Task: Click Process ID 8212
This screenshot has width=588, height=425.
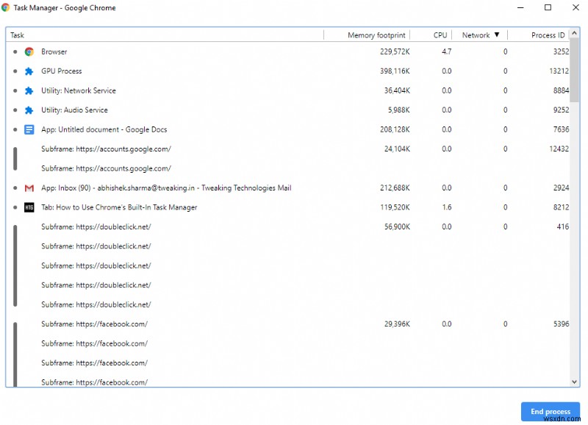Action: 561,207
